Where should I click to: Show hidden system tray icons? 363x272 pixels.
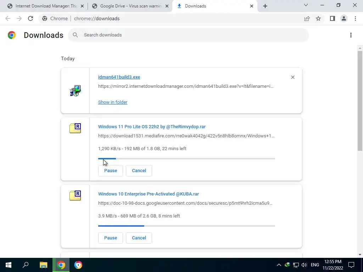point(279,265)
